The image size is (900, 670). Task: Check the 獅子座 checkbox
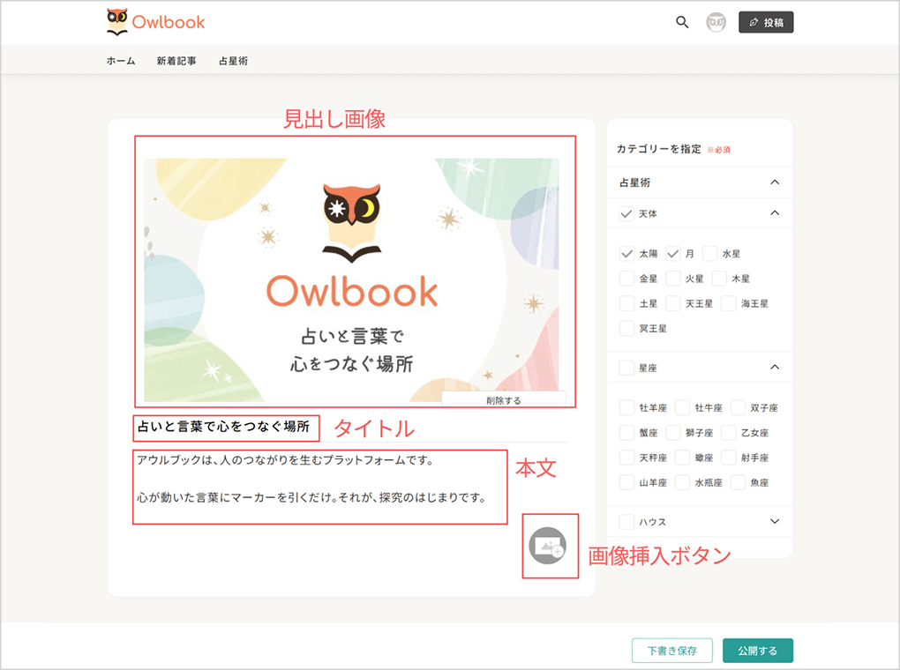pyautogui.click(x=673, y=433)
